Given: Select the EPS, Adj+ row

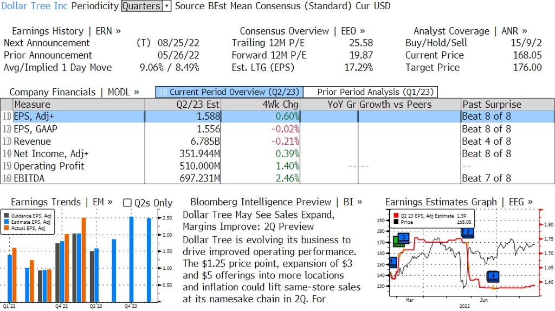Looking at the screenshot, I should click(277, 116).
